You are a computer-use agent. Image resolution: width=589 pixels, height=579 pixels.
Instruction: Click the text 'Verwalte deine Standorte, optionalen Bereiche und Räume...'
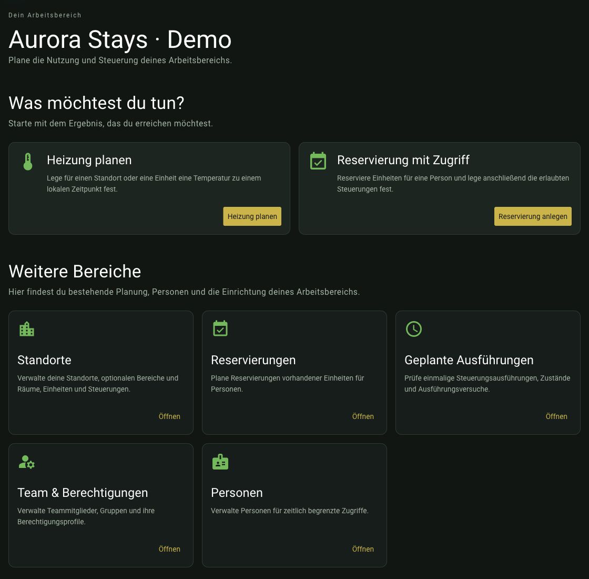tap(98, 384)
